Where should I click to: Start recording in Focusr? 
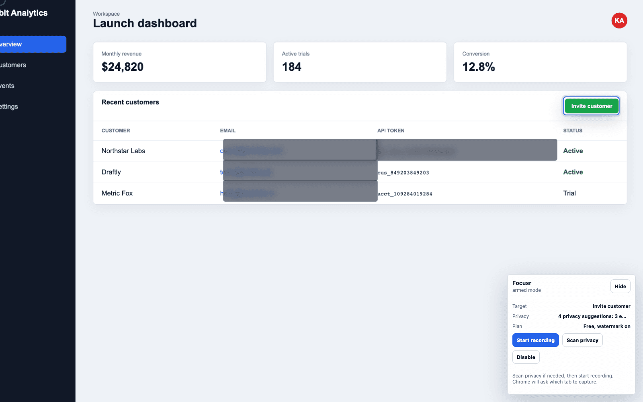click(x=535, y=340)
